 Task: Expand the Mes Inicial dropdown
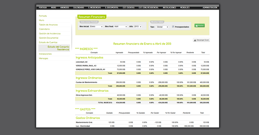click(96, 27)
